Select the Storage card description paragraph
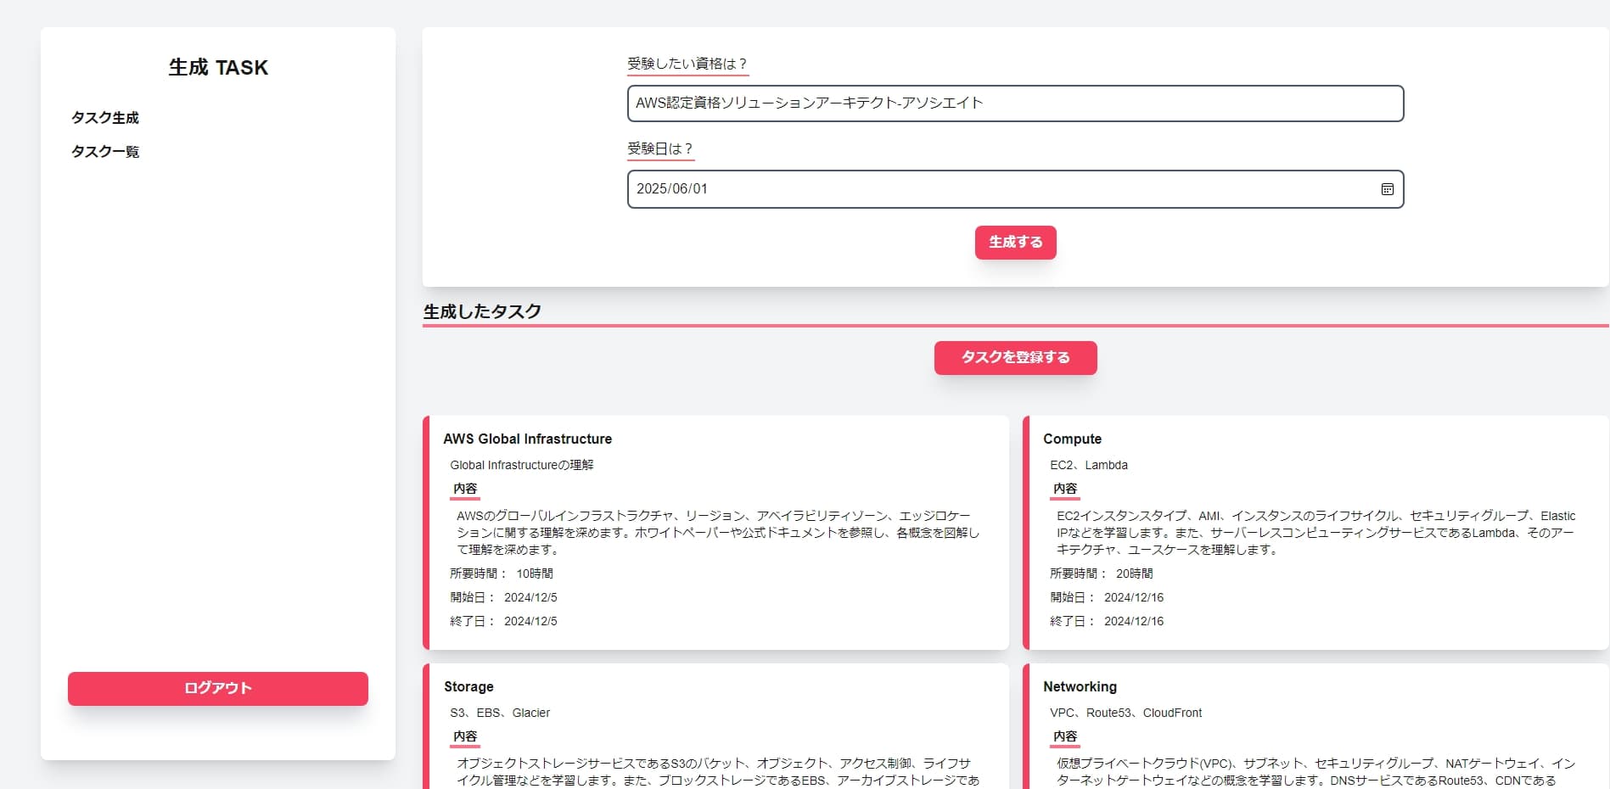This screenshot has width=1610, height=789. point(718,772)
